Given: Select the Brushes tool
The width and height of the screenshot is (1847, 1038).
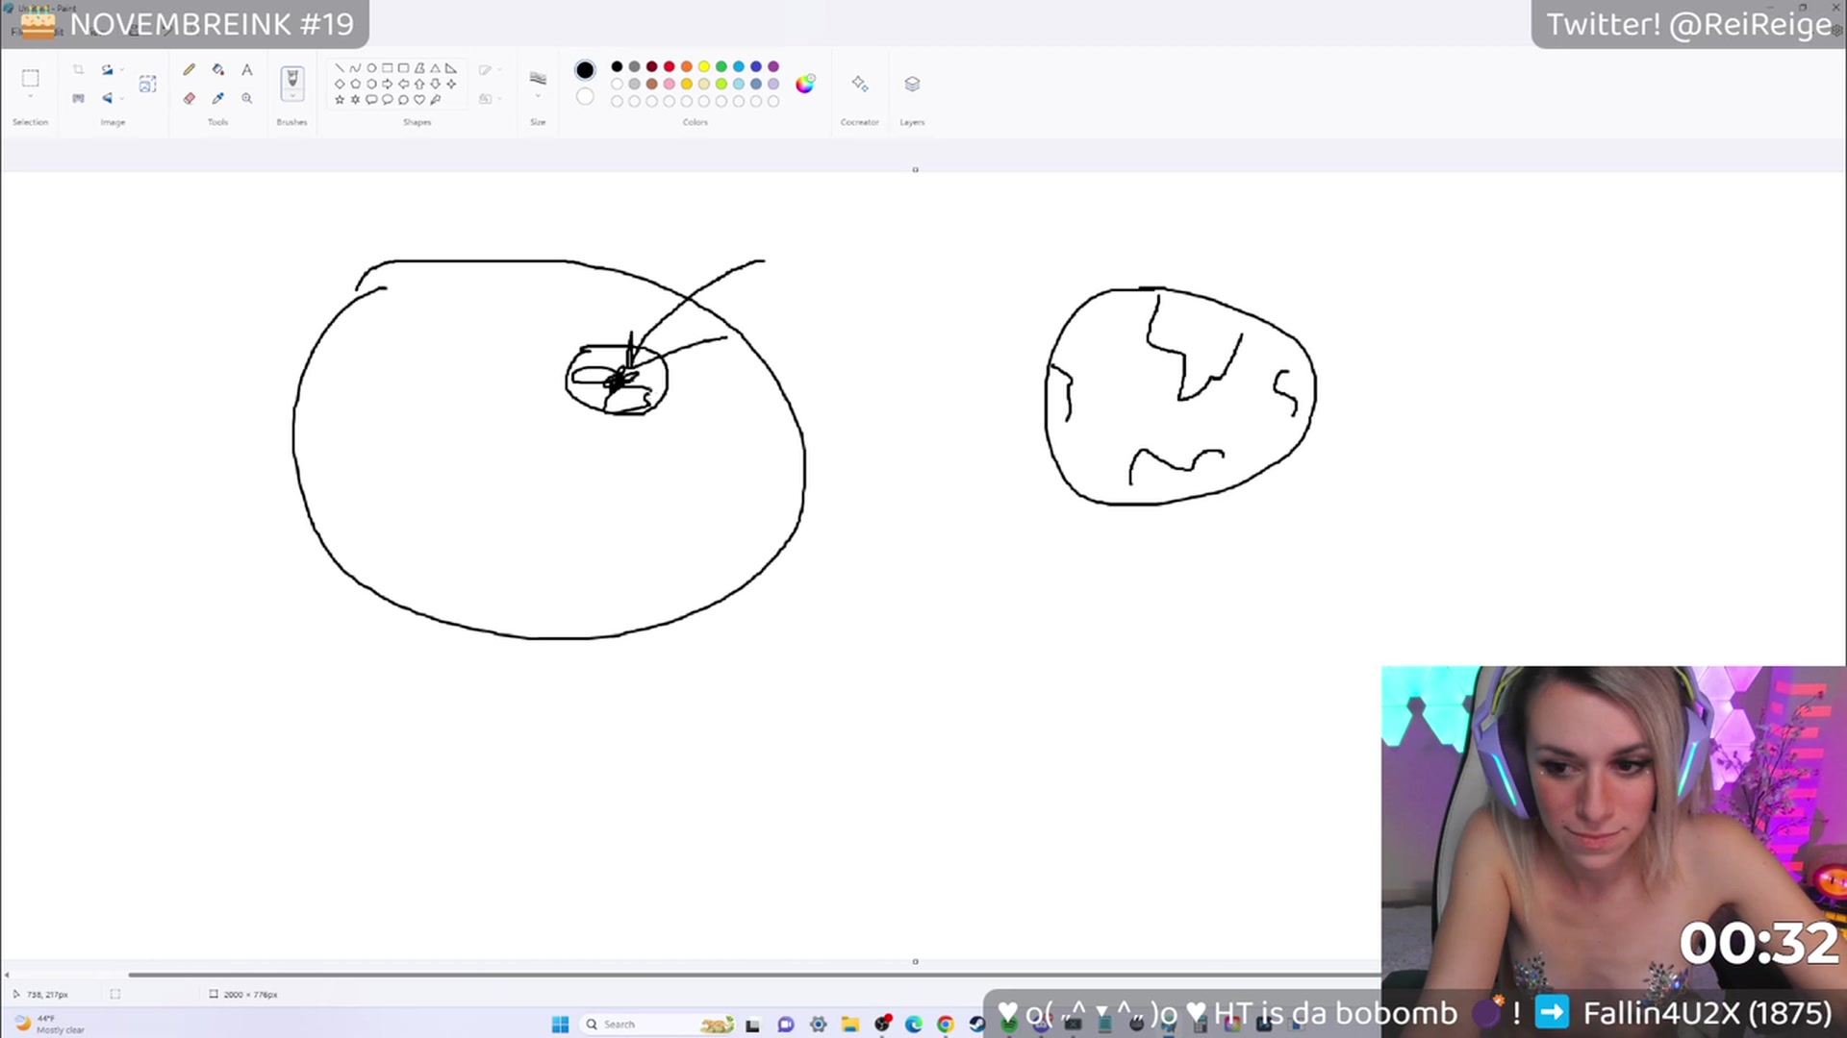Looking at the screenshot, I should point(292,79).
